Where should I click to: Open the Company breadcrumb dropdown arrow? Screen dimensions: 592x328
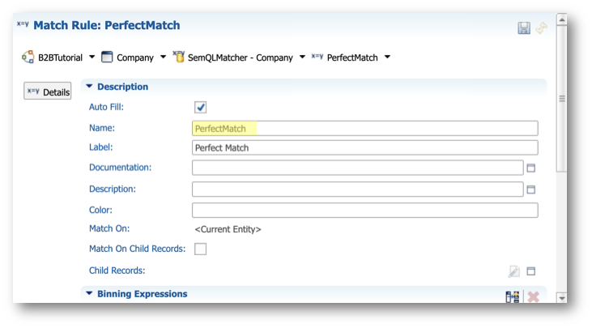tap(163, 58)
